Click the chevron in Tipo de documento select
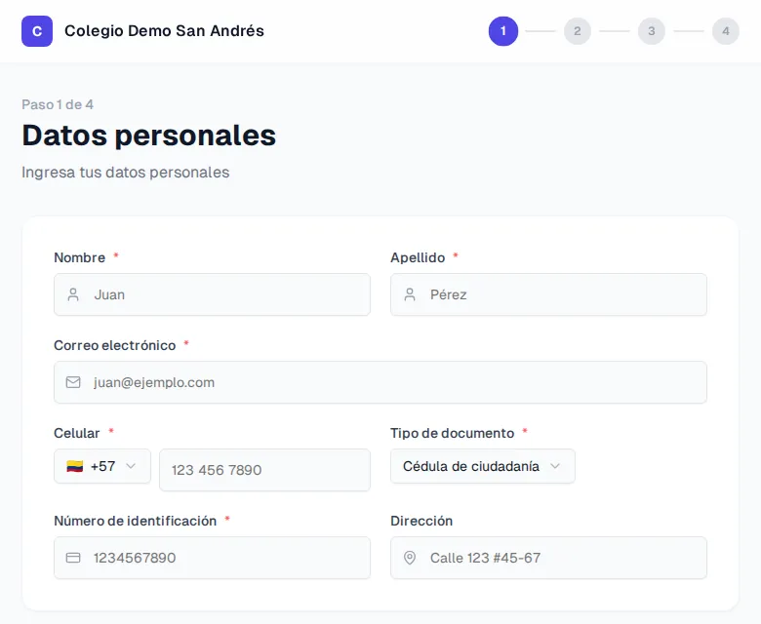The image size is (761, 624). [x=555, y=466]
